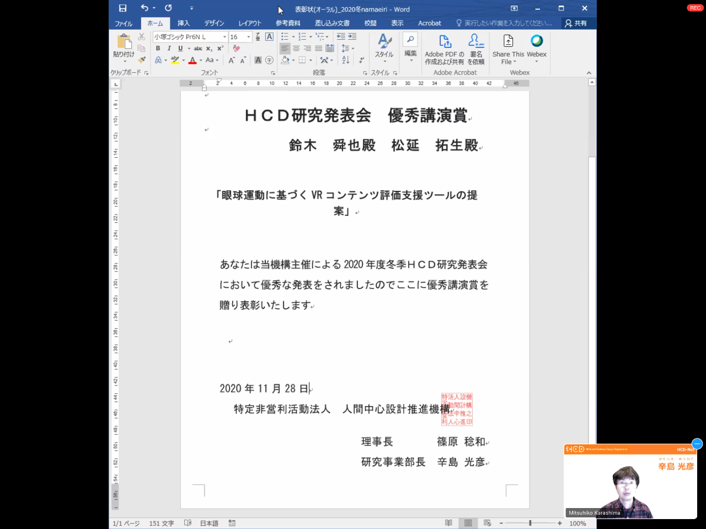Open the Insert tab
Image resolution: width=706 pixels, height=529 pixels.
coord(184,23)
